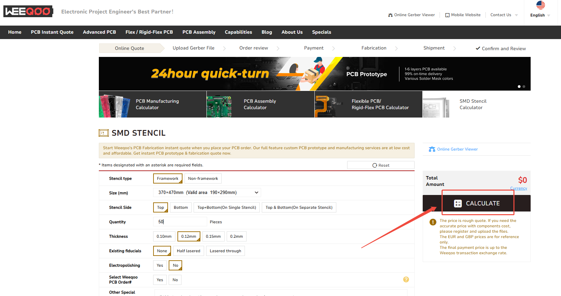Select Non-framework stencil type
The height and width of the screenshot is (296, 561).
coord(203,178)
